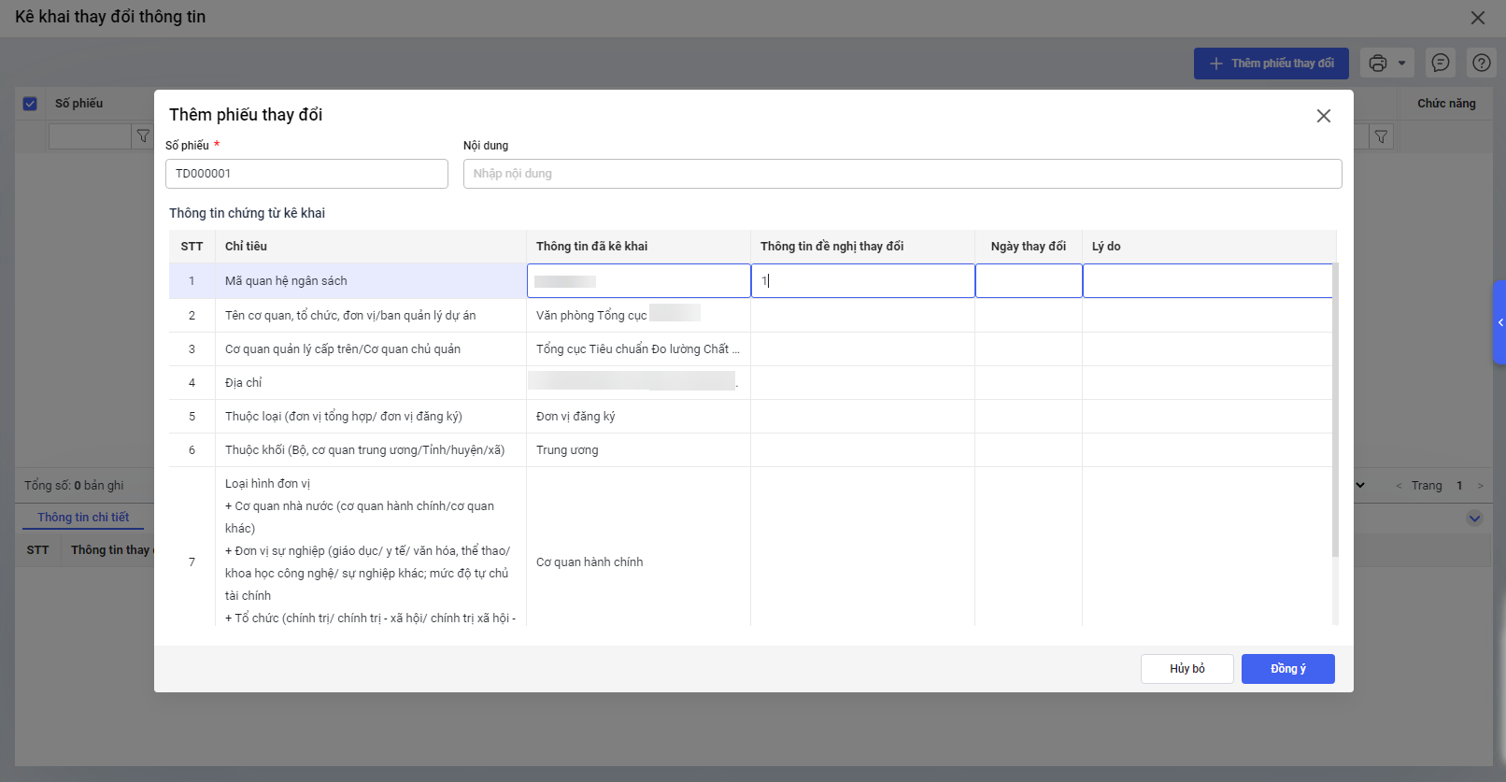Open the help question mark icon
This screenshot has height=782, width=1506.
click(x=1482, y=63)
